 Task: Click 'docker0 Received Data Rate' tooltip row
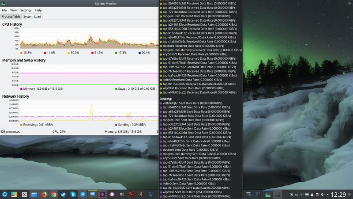pyautogui.click(x=192, y=46)
